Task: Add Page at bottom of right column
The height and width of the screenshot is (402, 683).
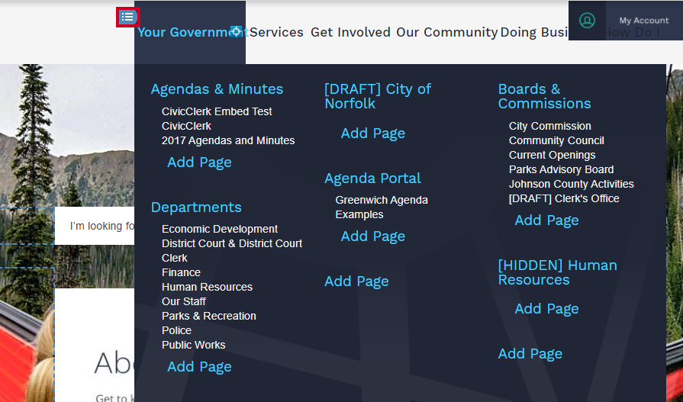Action: [x=530, y=354]
